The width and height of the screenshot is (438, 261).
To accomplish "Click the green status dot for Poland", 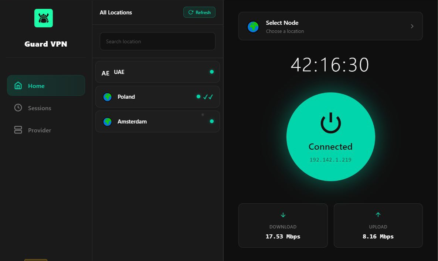I will 198,97.
